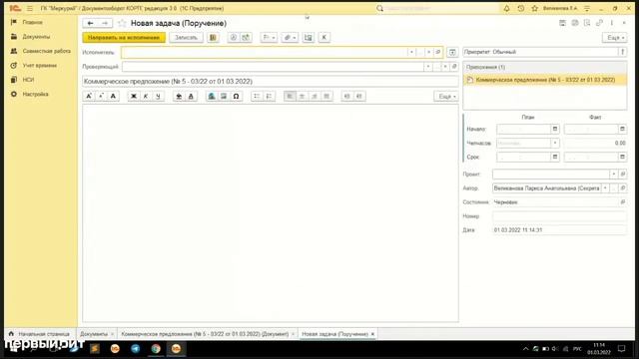Toggle italic (К) formatting

point(146,96)
